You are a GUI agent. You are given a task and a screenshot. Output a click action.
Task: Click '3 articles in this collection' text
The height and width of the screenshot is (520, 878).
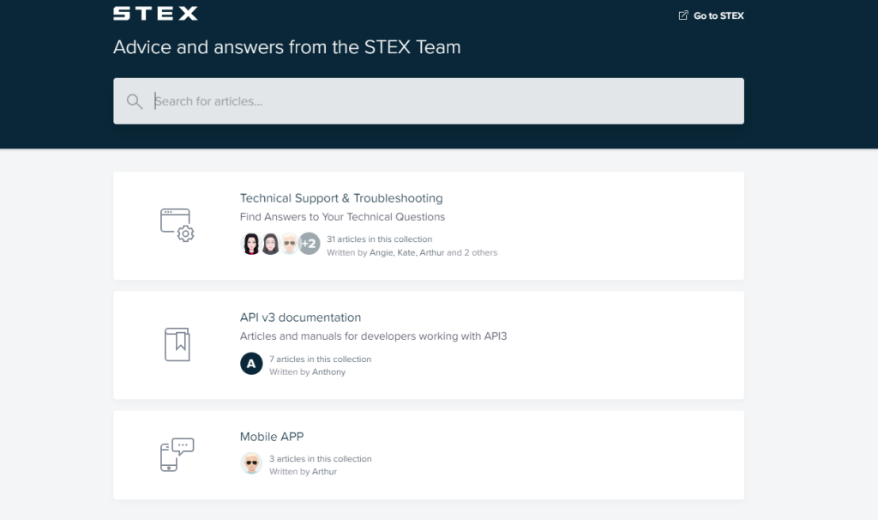[x=320, y=459]
